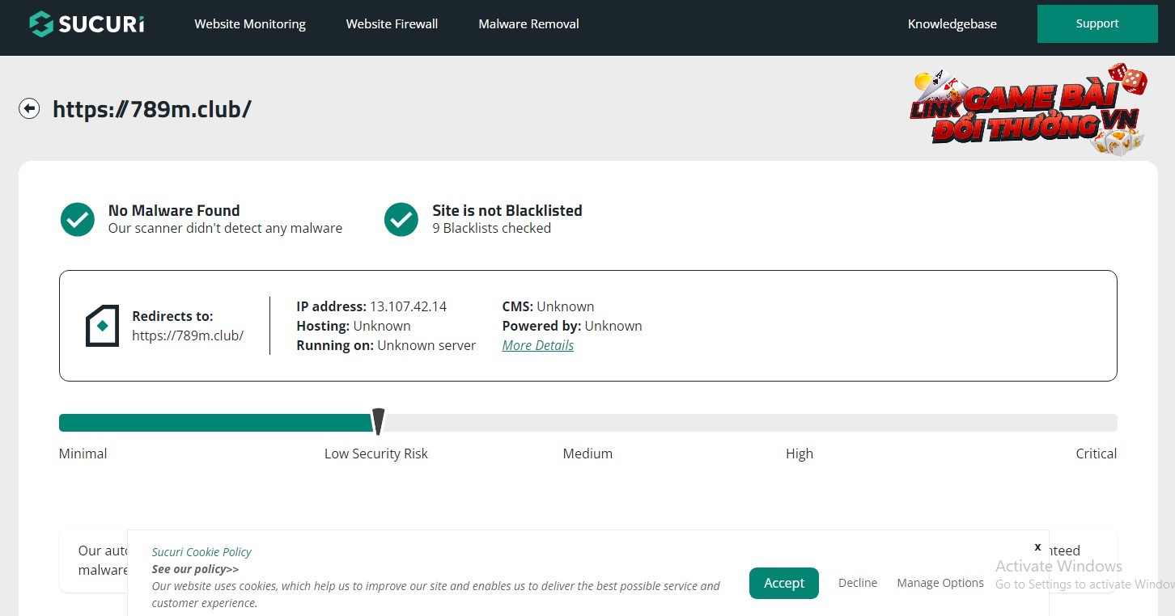Click the Sucuri logo
This screenshot has height=616, width=1175.
point(87,24)
